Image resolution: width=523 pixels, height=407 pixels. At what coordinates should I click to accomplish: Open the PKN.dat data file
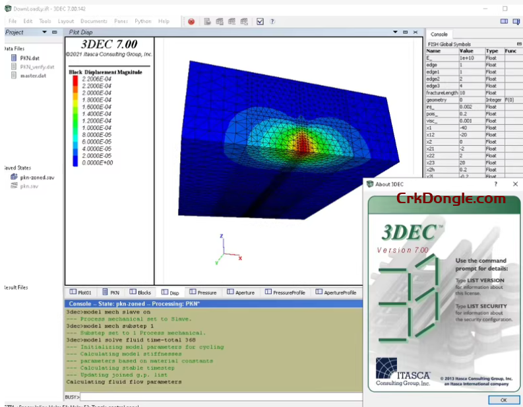click(29, 58)
